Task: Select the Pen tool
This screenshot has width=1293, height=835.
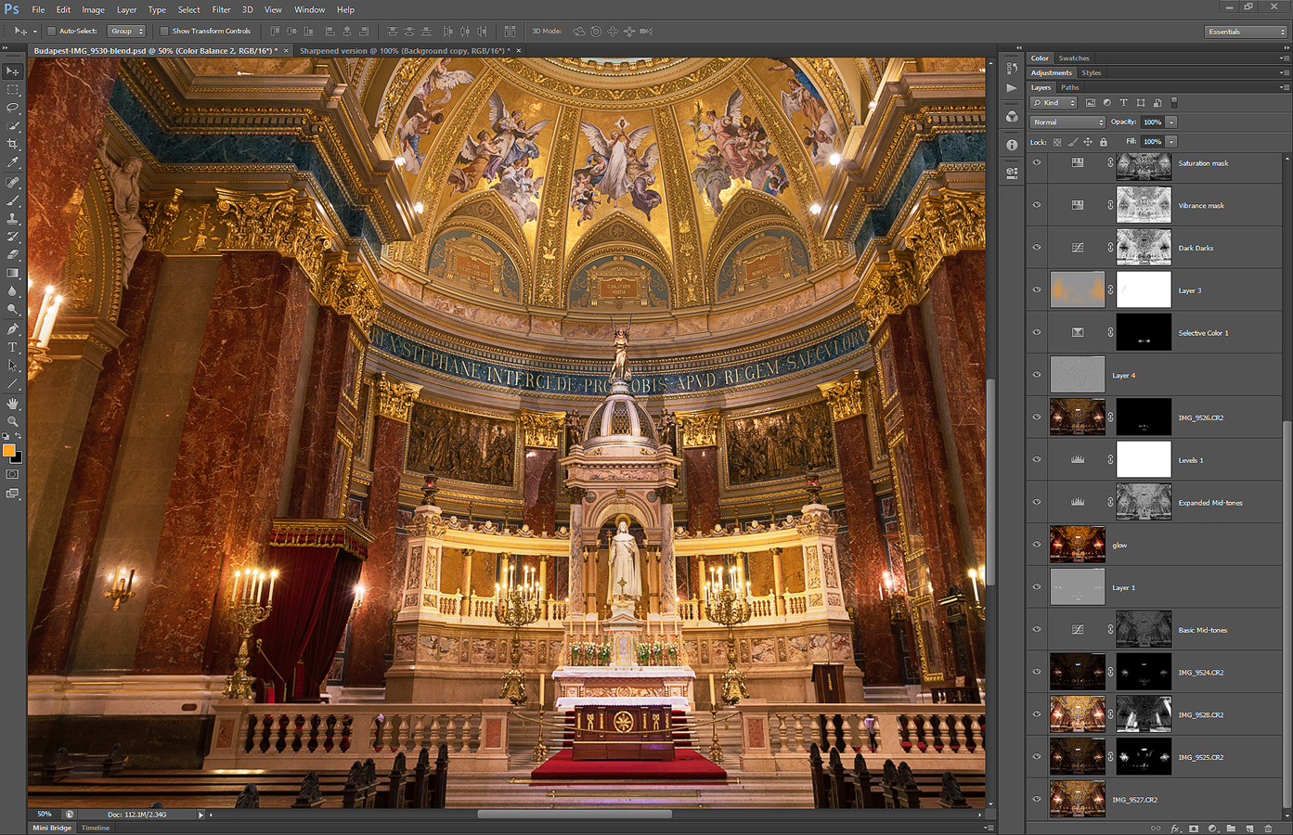Action: tap(12, 329)
